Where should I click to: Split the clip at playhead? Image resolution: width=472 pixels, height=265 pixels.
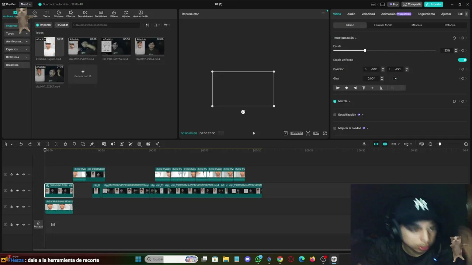pos(39,144)
